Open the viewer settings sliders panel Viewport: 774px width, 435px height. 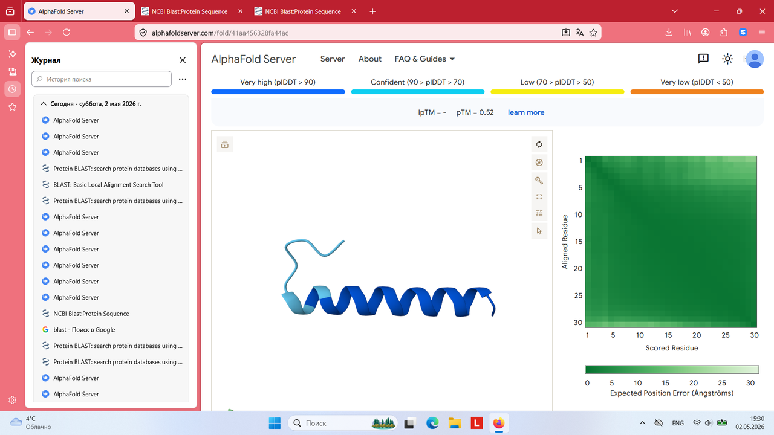pyautogui.click(x=539, y=213)
